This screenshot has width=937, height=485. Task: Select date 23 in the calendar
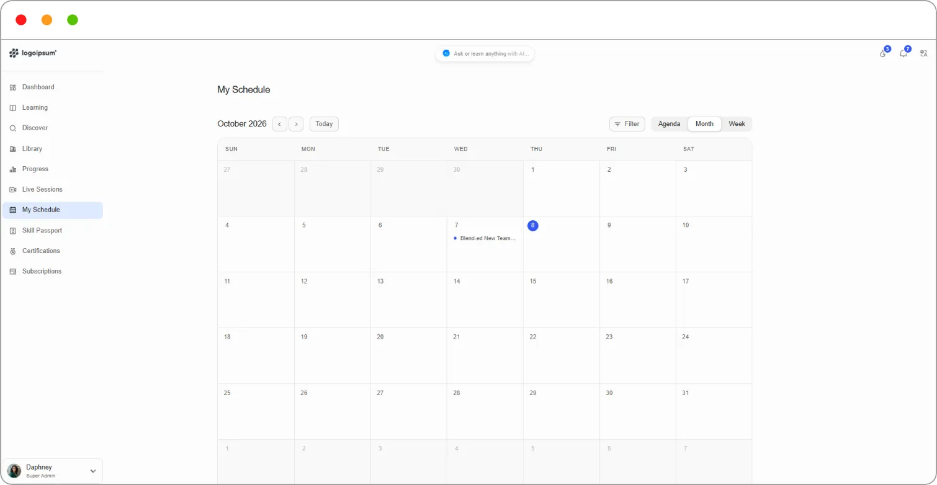609,337
